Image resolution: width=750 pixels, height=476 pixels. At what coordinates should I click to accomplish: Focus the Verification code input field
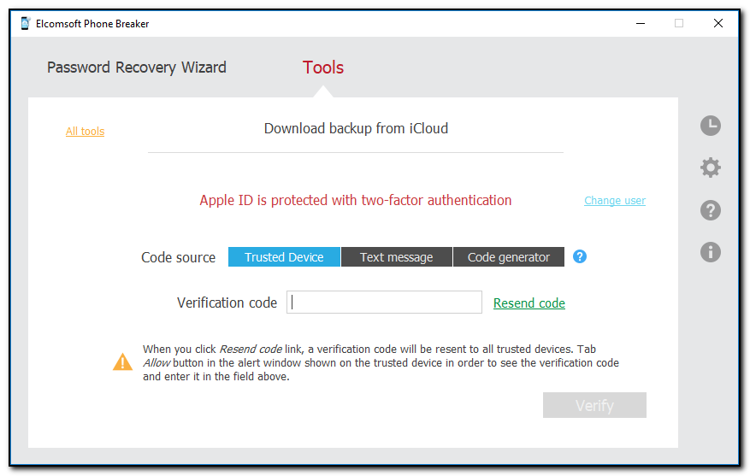point(384,303)
